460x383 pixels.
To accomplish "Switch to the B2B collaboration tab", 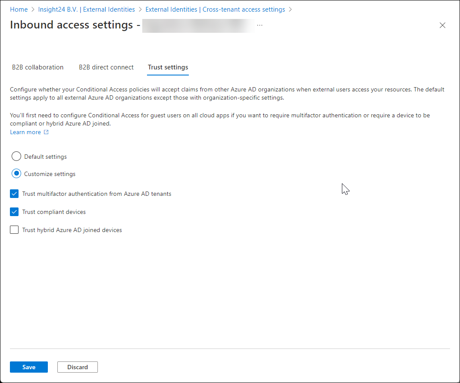I will (38, 67).
